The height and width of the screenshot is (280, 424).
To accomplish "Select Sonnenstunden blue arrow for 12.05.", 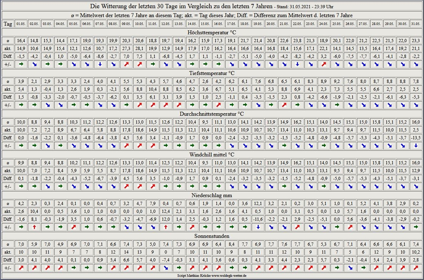I will click(166, 268).
